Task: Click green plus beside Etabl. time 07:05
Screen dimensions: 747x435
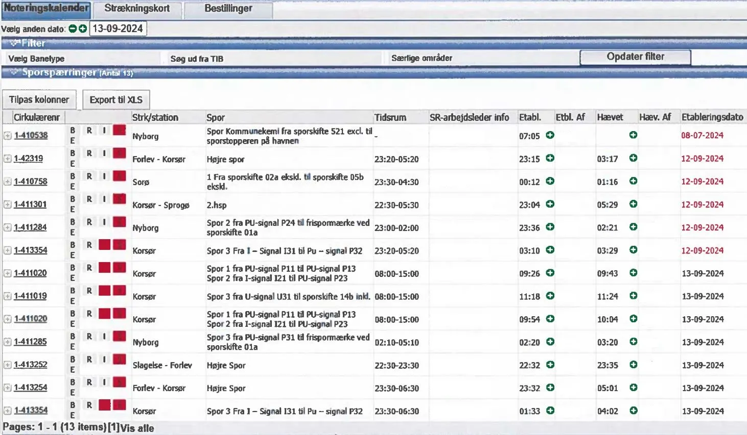Action: (550, 135)
